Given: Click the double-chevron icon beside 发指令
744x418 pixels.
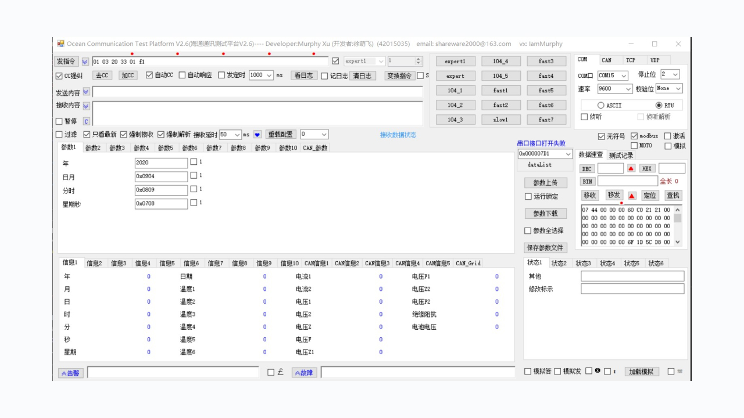Looking at the screenshot, I should 85,62.
